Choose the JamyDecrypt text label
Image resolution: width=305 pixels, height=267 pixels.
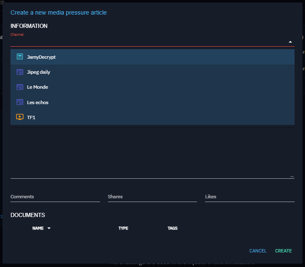pyautogui.click(x=41, y=57)
